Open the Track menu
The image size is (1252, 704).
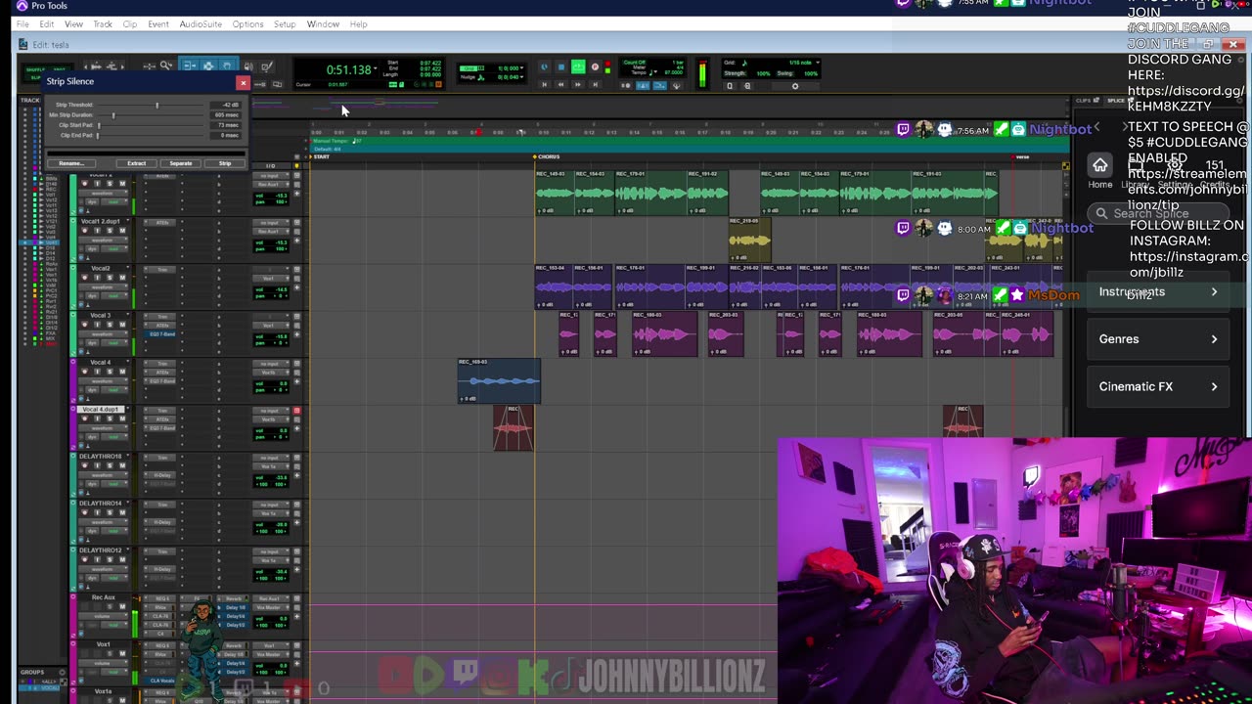[103, 24]
